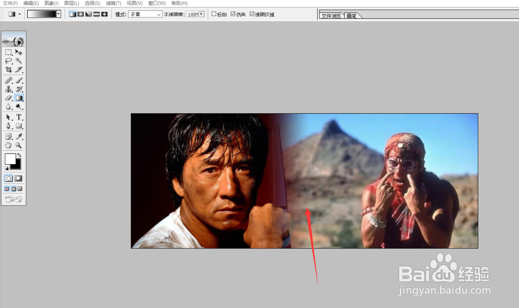
Task: Open the 文件(F) menu
Action: point(10,3)
